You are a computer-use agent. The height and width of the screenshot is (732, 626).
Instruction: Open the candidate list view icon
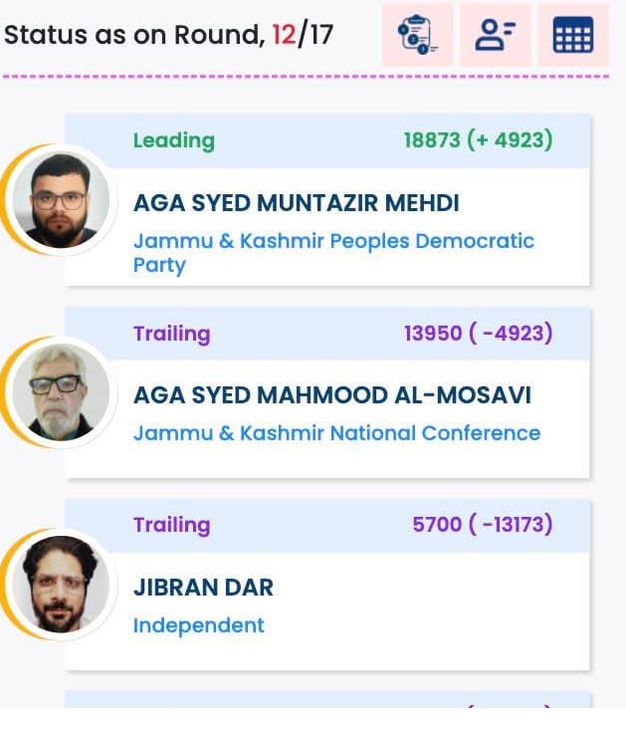[495, 36]
